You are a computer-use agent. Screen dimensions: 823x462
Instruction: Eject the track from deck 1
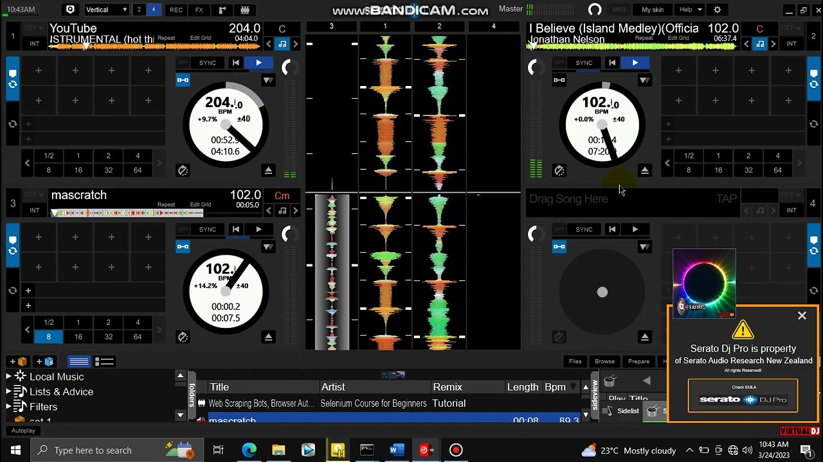tap(269, 170)
